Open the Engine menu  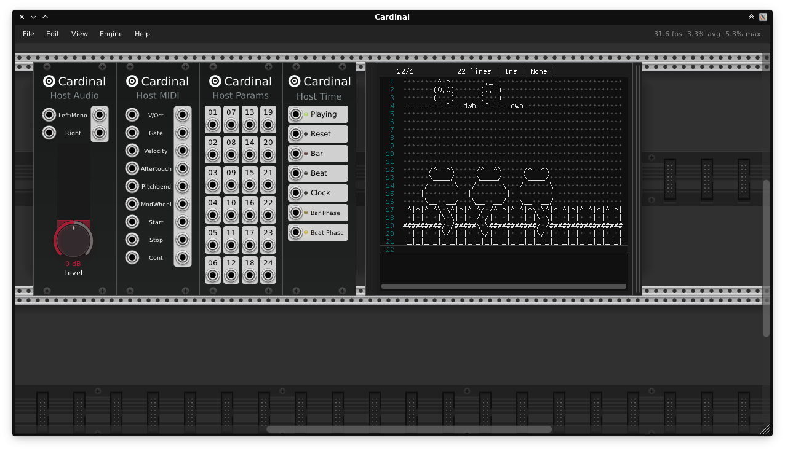tap(111, 34)
